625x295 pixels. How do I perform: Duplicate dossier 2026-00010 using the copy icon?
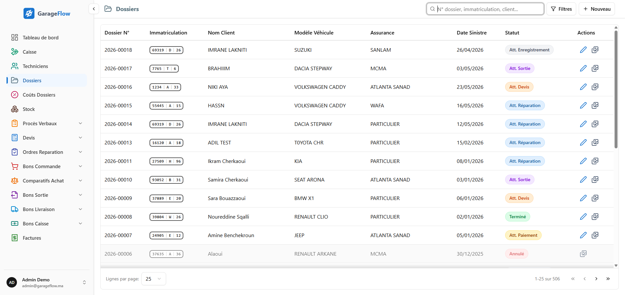click(x=595, y=180)
